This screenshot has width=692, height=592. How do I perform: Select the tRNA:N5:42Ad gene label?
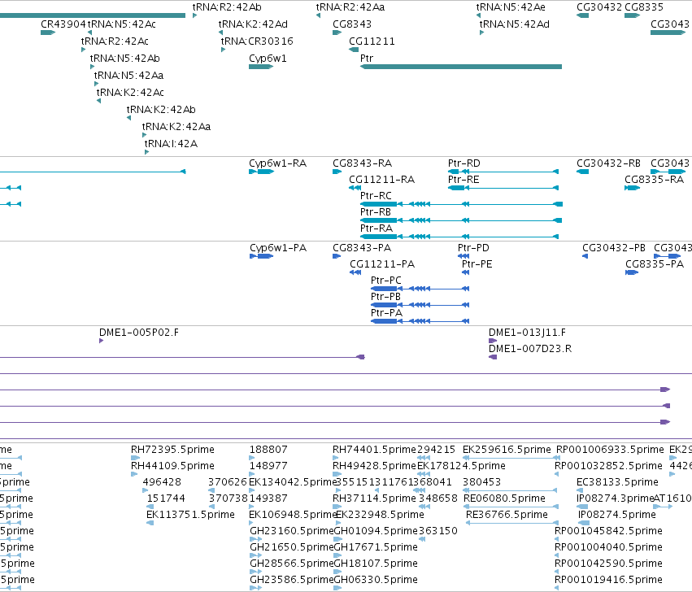pyautogui.click(x=515, y=24)
